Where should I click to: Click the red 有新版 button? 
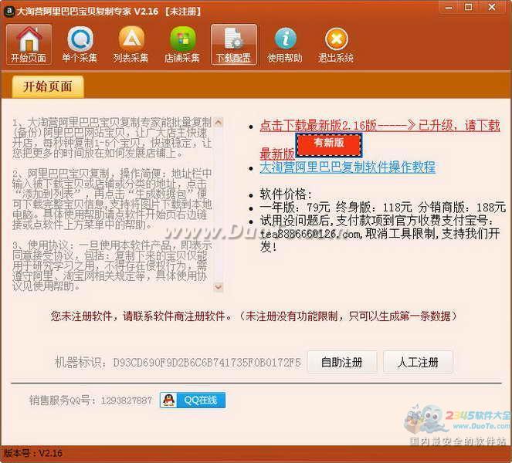pos(329,144)
